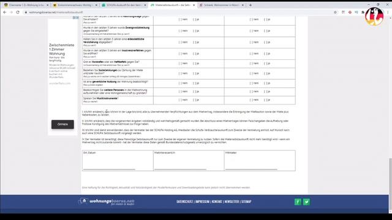Screen dimensions: 392x220
Task: Open the IMPRESSUM footer link
Action: (x=202, y=202)
